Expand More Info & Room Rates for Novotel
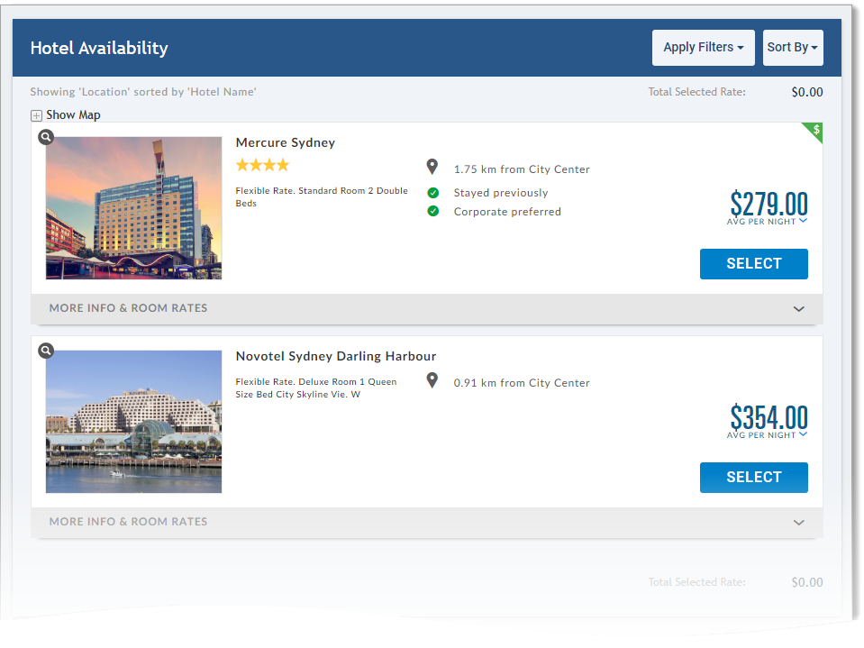Image resolution: width=864 pixels, height=648 pixels. [427, 522]
